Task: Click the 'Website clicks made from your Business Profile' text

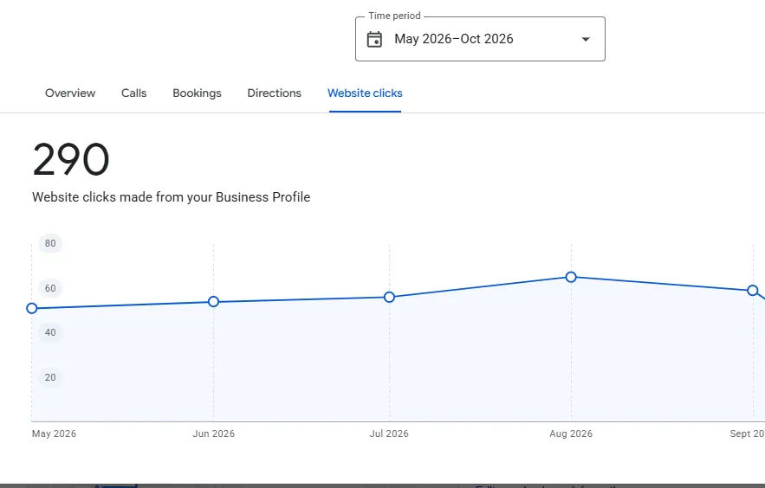Action: click(x=172, y=197)
